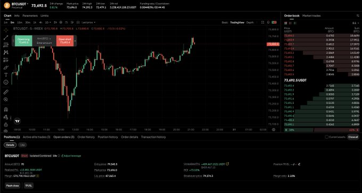
Task: Edit Position TP/SL pencil icon
Action: (299, 164)
